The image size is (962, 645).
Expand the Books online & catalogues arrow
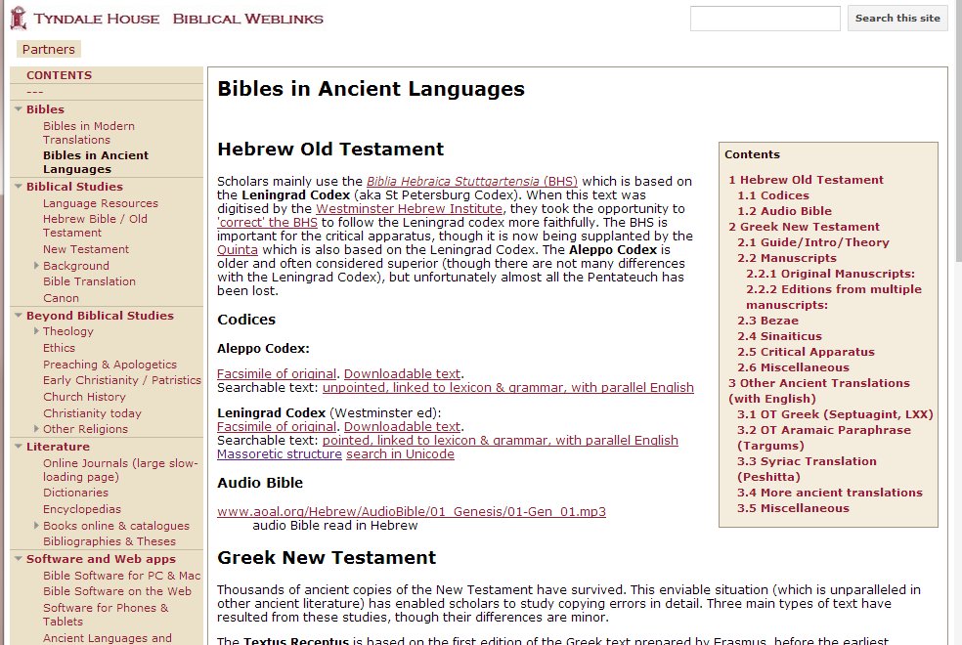pos(36,526)
